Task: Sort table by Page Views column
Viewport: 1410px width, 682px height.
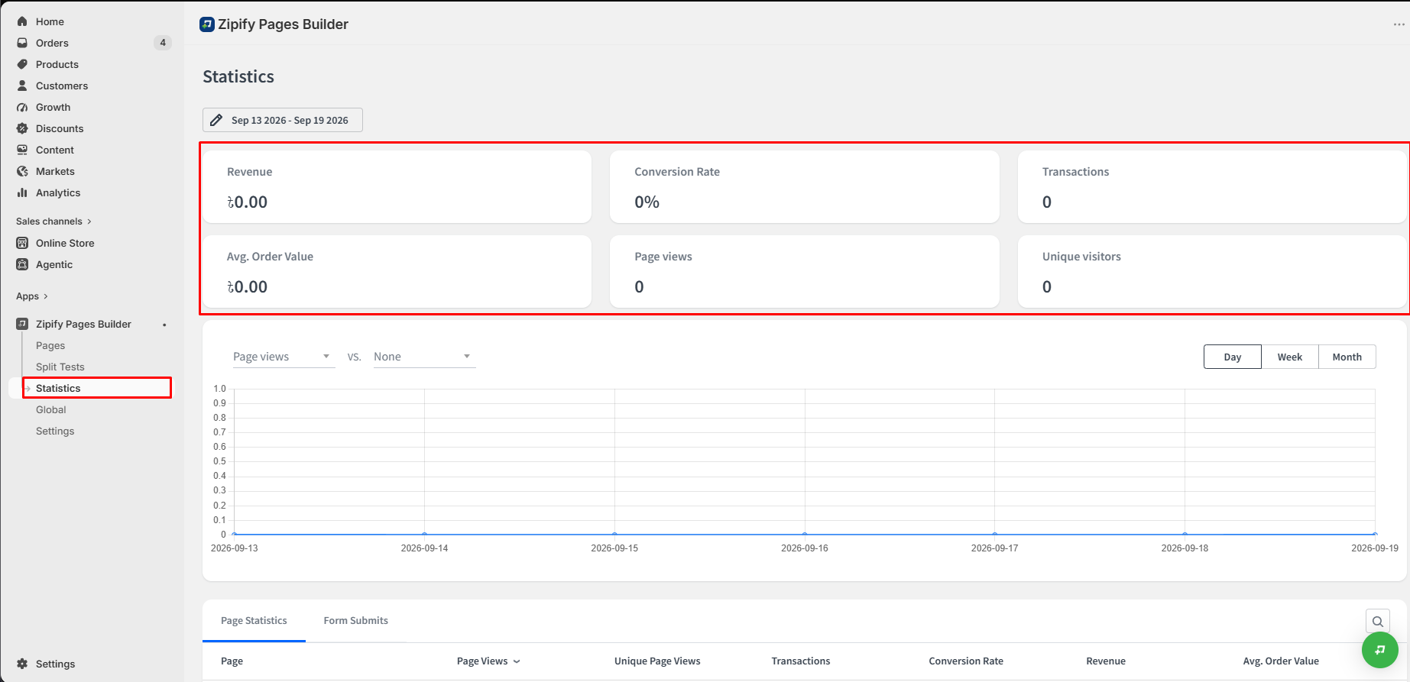Action: [x=488, y=661]
